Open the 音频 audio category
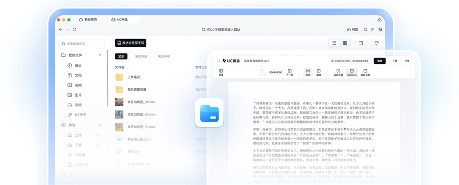459x185 pixels. coord(75,105)
